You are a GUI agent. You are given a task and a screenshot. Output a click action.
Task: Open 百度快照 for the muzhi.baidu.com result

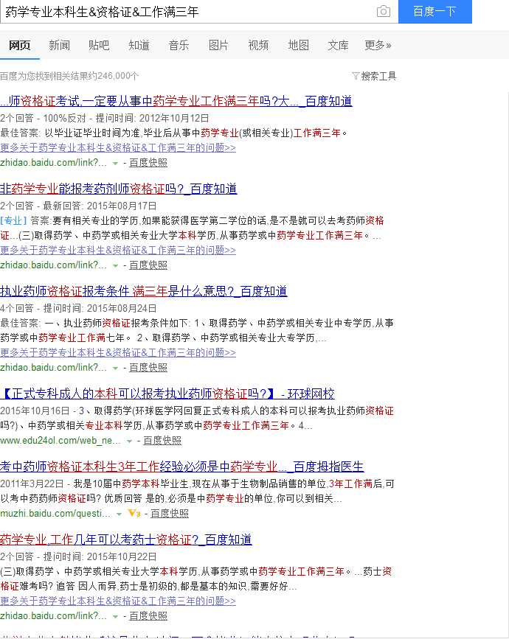(170, 513)
